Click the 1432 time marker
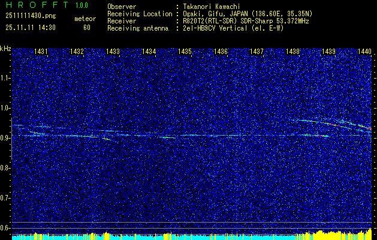Screen dimensions: 377x240 77,51
